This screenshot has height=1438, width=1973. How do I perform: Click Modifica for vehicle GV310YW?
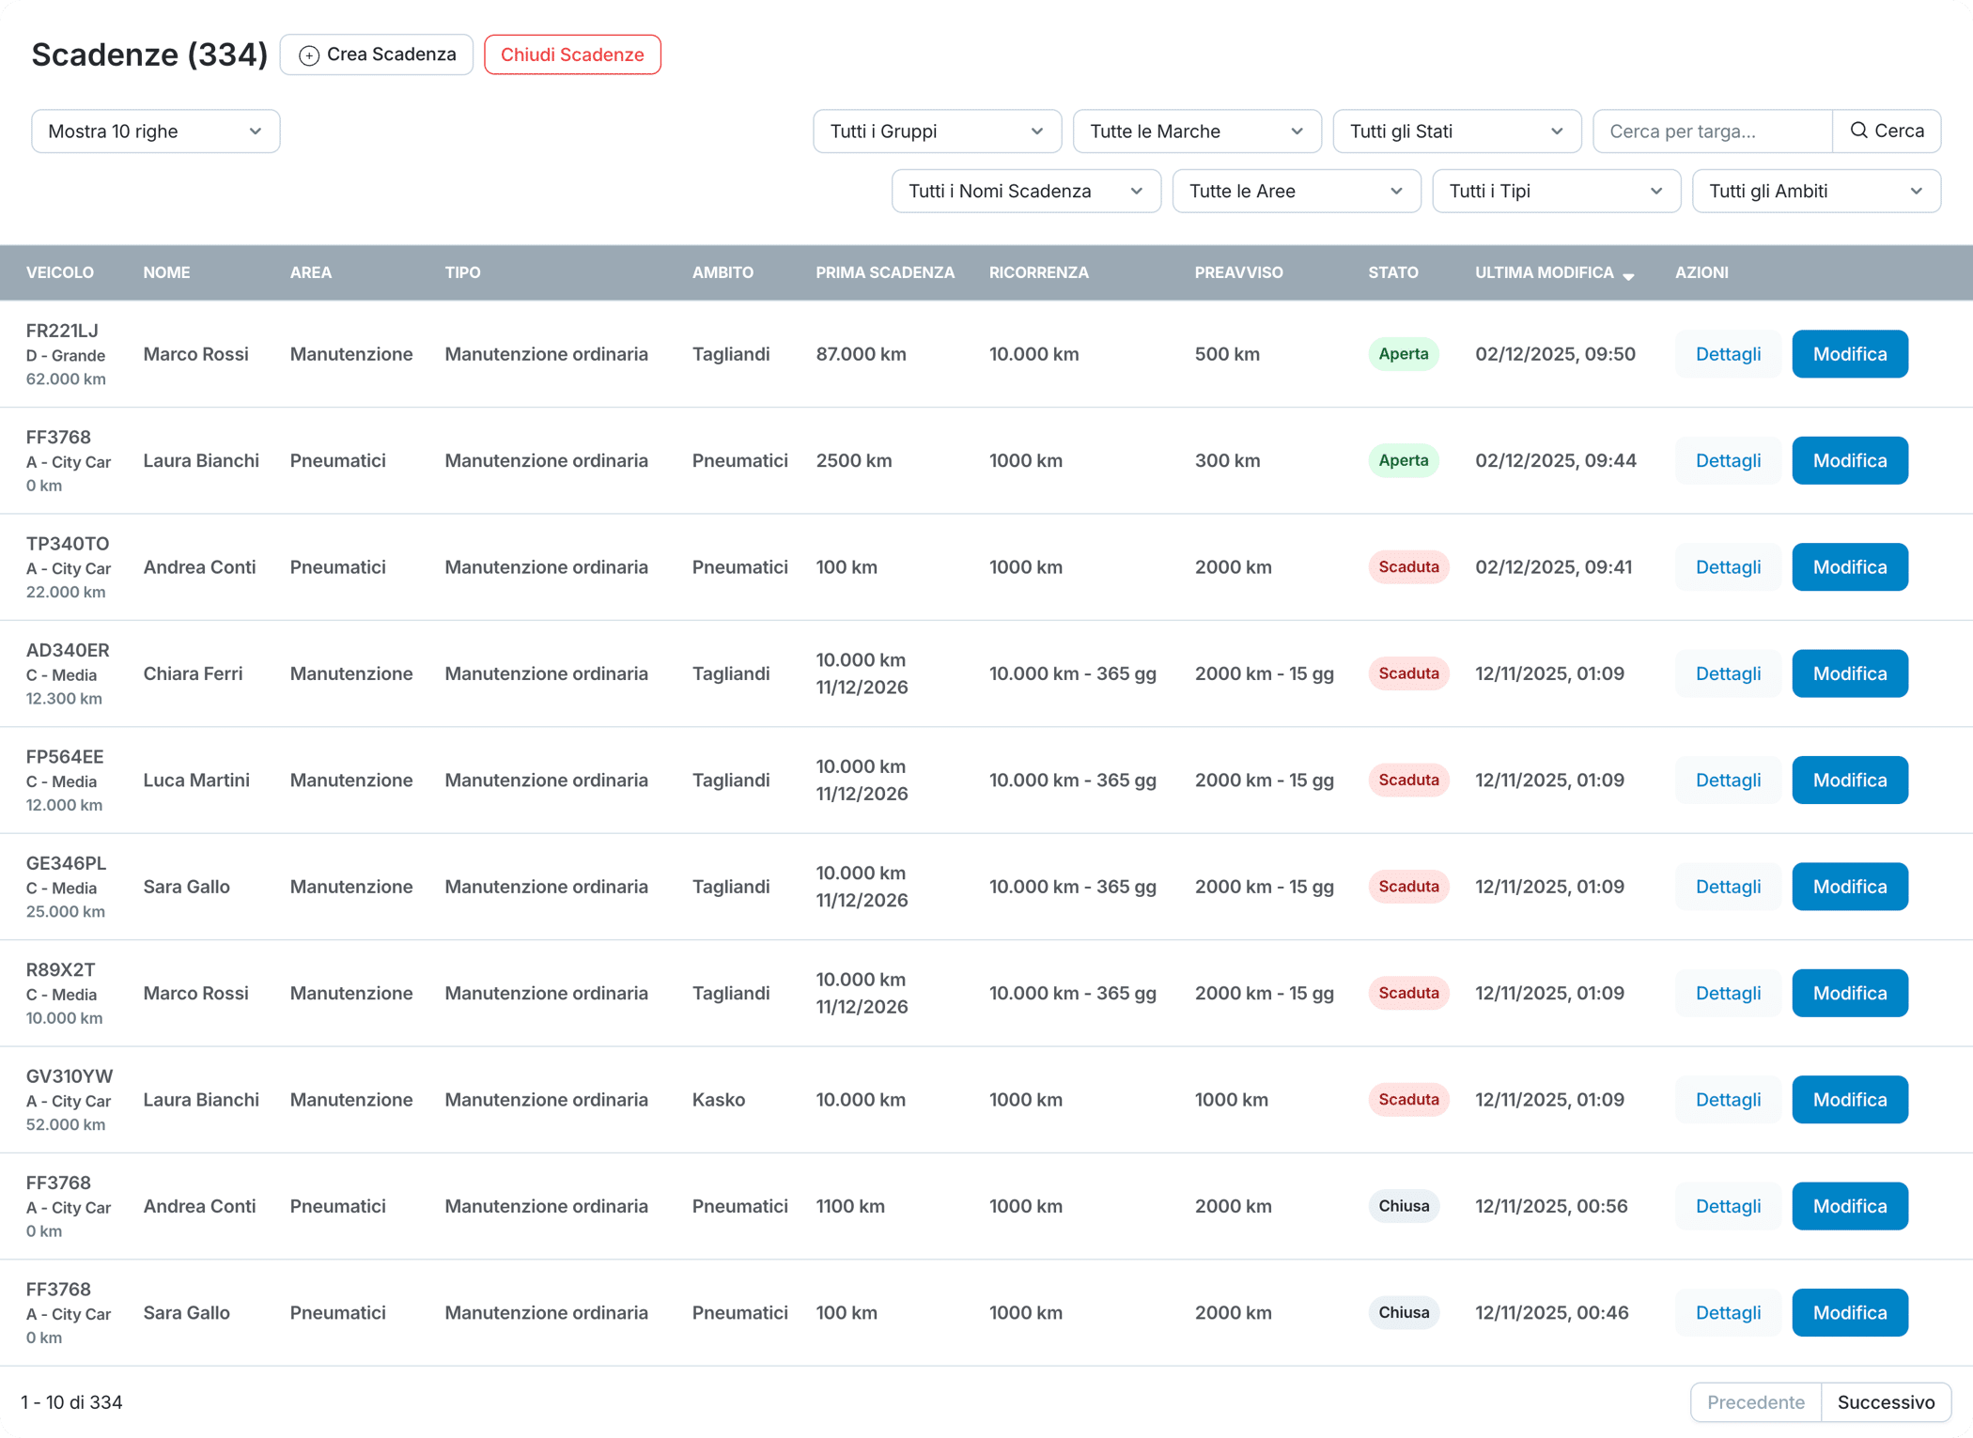click(1849, 1100)
